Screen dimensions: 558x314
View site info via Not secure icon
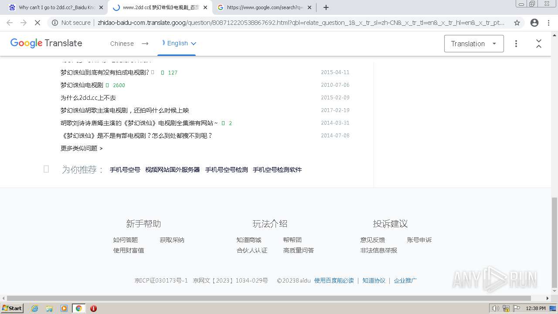coord(55,23)
